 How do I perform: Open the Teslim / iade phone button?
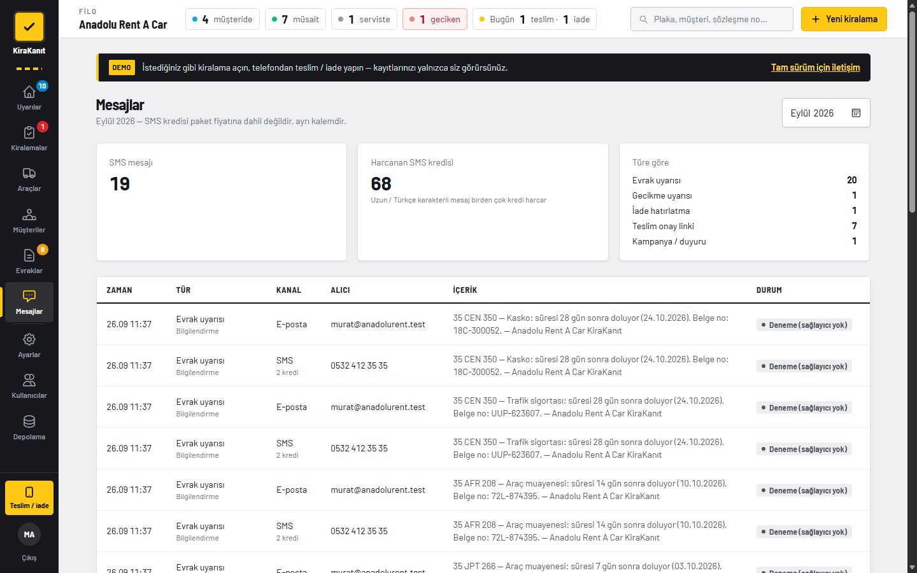(x=29, y=497)
